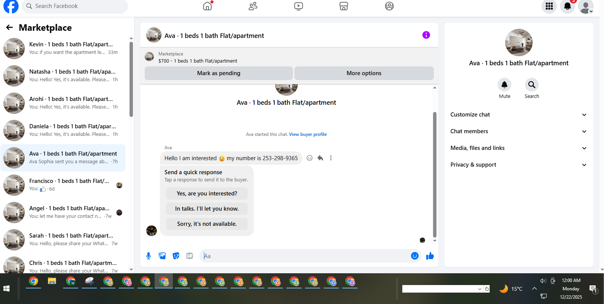604x304 pixels.
Task: Open the first Chrome icon on the taskbar
Action: click(x=33, y=281)
